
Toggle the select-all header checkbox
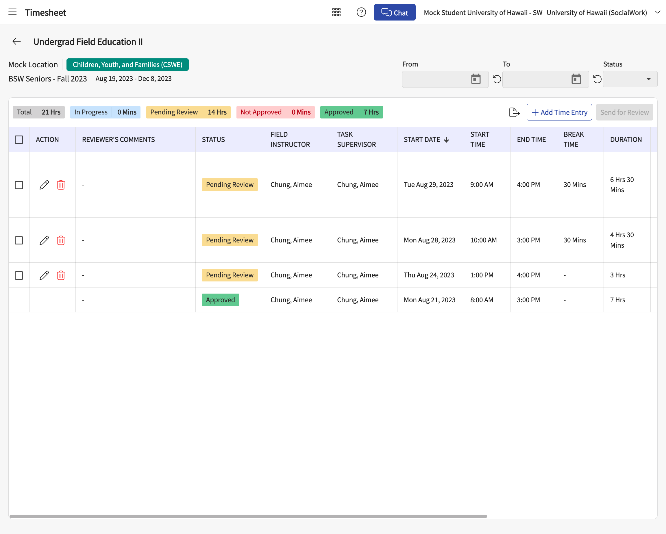(19, 140)
